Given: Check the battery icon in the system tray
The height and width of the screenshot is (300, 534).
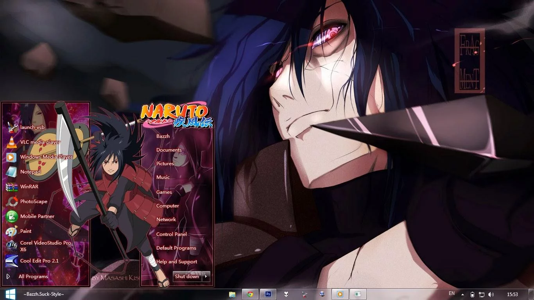Looking at the screenshot, I should pyautogui.click(x=472, y=295).
